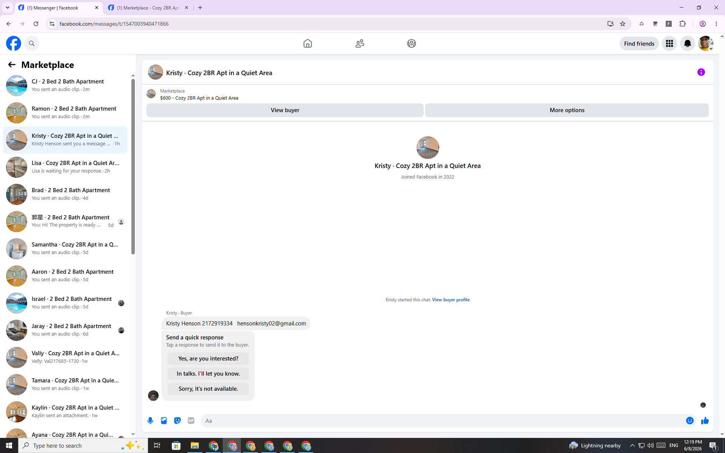Open Vally Cozy 2BR Apt conversation
Screen dimensions: 725x453
tap(65, 357)
